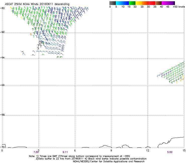Click the latitude label '-66'
The height and width of the screenshot is (163, 186).
point(3,85)
